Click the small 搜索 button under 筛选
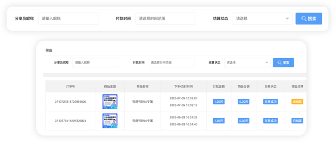Viewport: 335px width, 142px height. 283,63
